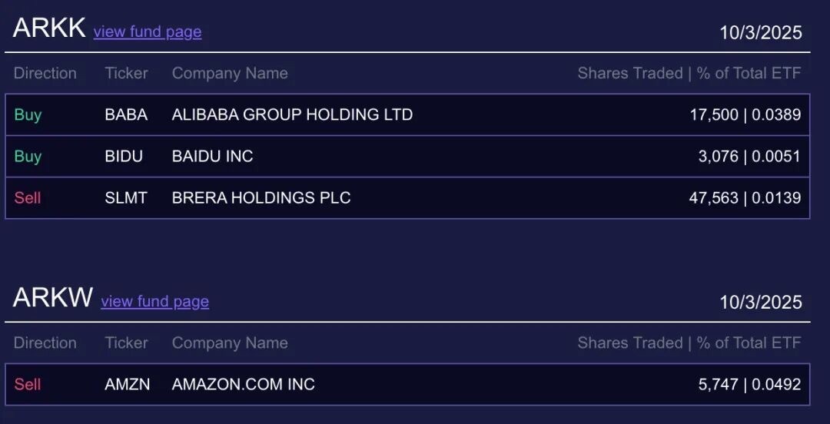Screen dimensions: 830x424
Task: Click Ticker column header in ARKW table
Action: (x=126, y=343)
